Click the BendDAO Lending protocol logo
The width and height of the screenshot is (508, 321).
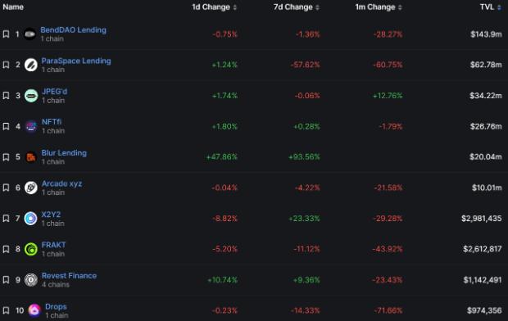pyautogui.click(x=29, y=34)
